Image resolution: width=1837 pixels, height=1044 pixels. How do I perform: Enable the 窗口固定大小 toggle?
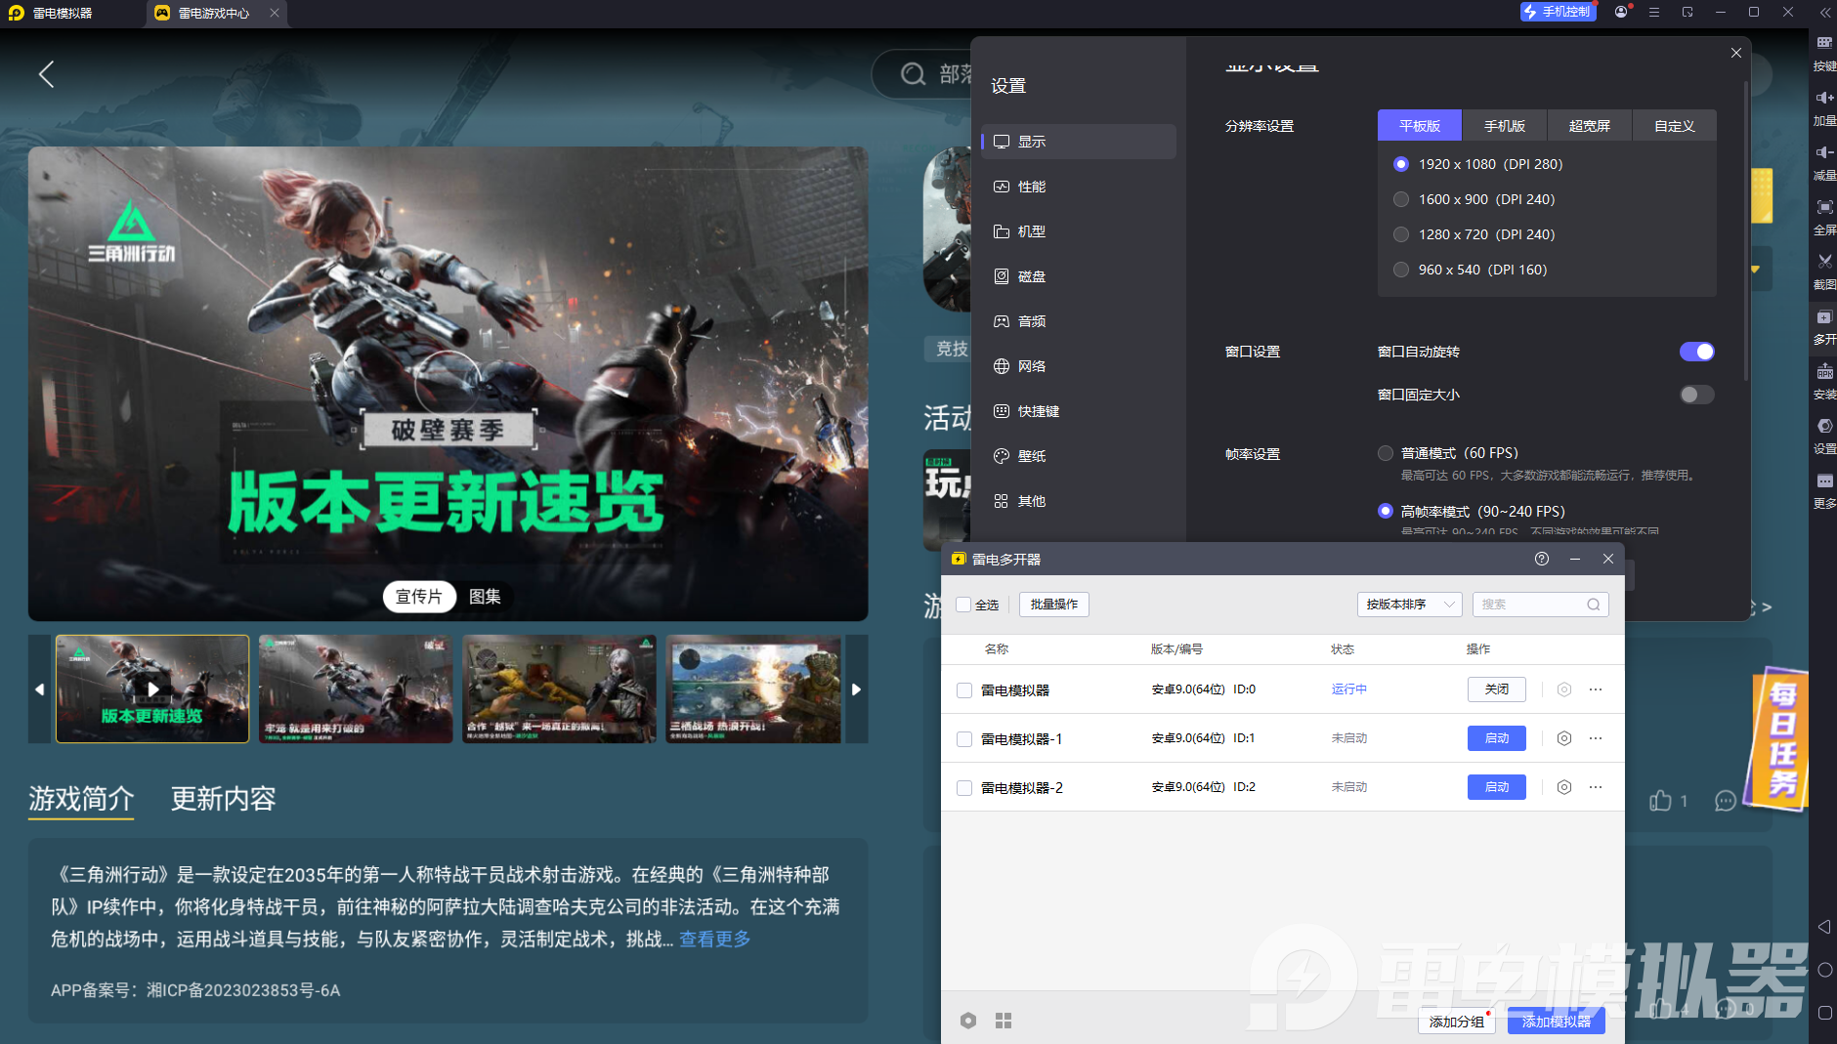tap(1696, 395)
